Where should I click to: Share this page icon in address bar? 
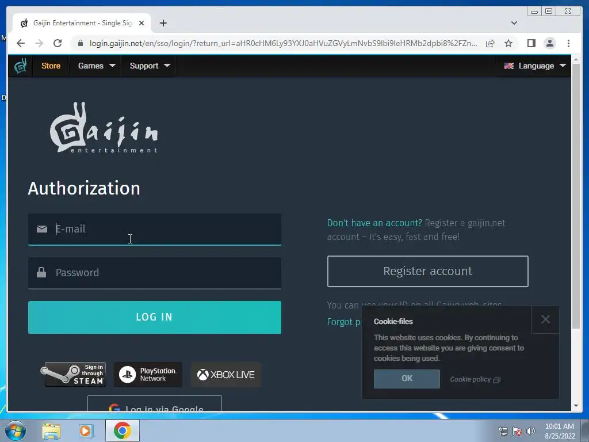point(490,43)
